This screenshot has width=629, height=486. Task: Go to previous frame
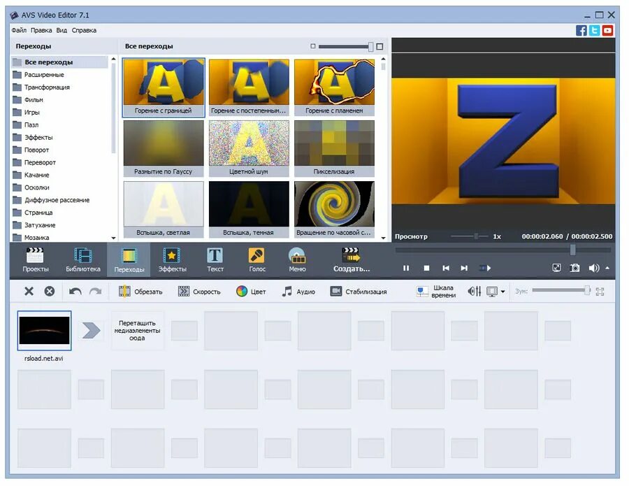click(x=446, y=268)
